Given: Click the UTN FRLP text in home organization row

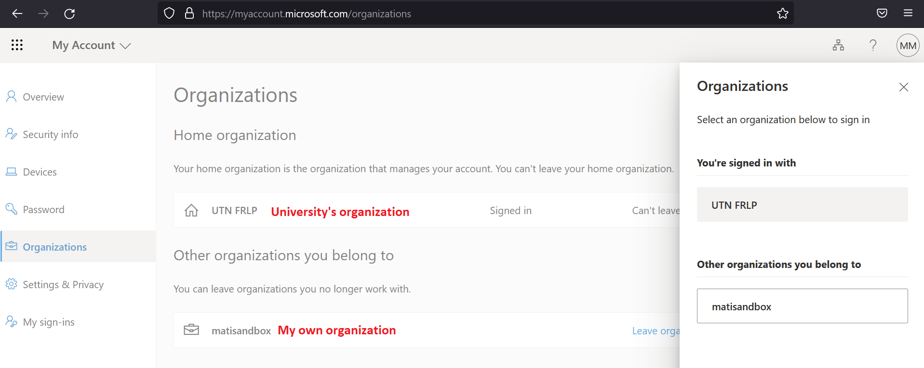Looking at the screenshot, I should pyautogui.click(x=234, y=210).
